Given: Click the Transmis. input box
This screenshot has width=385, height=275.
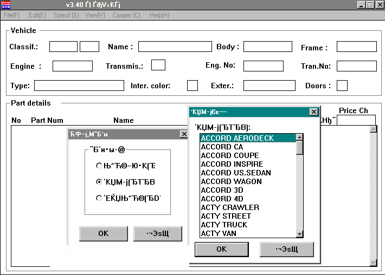Looking at the screenshot, I should coord(158,65).
